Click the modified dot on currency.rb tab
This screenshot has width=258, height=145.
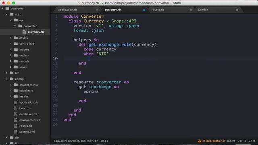pos(144,10)
